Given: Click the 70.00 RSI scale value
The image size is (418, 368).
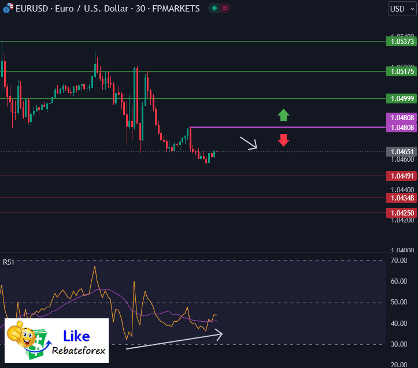Looking at the screenshot, I should pos(399,261).
